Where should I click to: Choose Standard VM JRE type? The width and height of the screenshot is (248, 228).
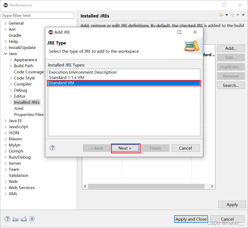[124, 83]
